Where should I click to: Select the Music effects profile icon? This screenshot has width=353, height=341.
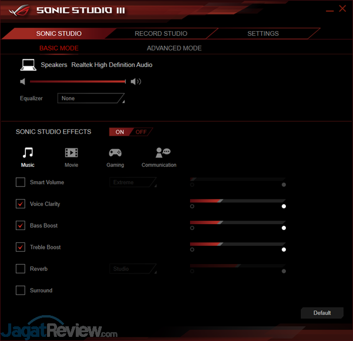click(28, 153)
